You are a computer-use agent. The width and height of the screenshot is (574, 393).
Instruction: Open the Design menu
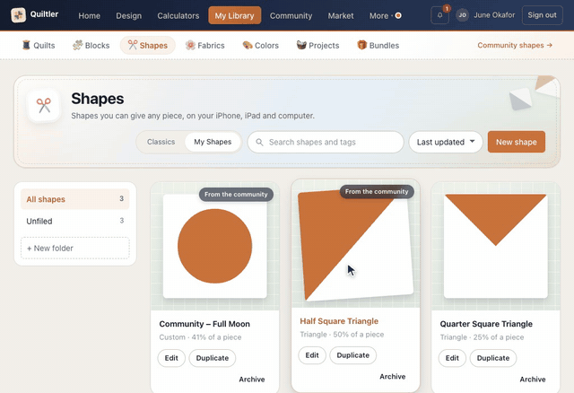[129, 16]
